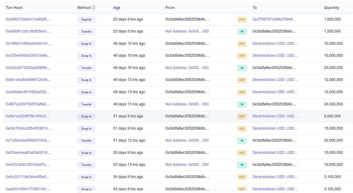Open Decentralized USD link in row 0xfcc921118e0a4a4f0e0…
This screenshot has width=353, height=193.
pyautogui.click(x=275, y=177)
